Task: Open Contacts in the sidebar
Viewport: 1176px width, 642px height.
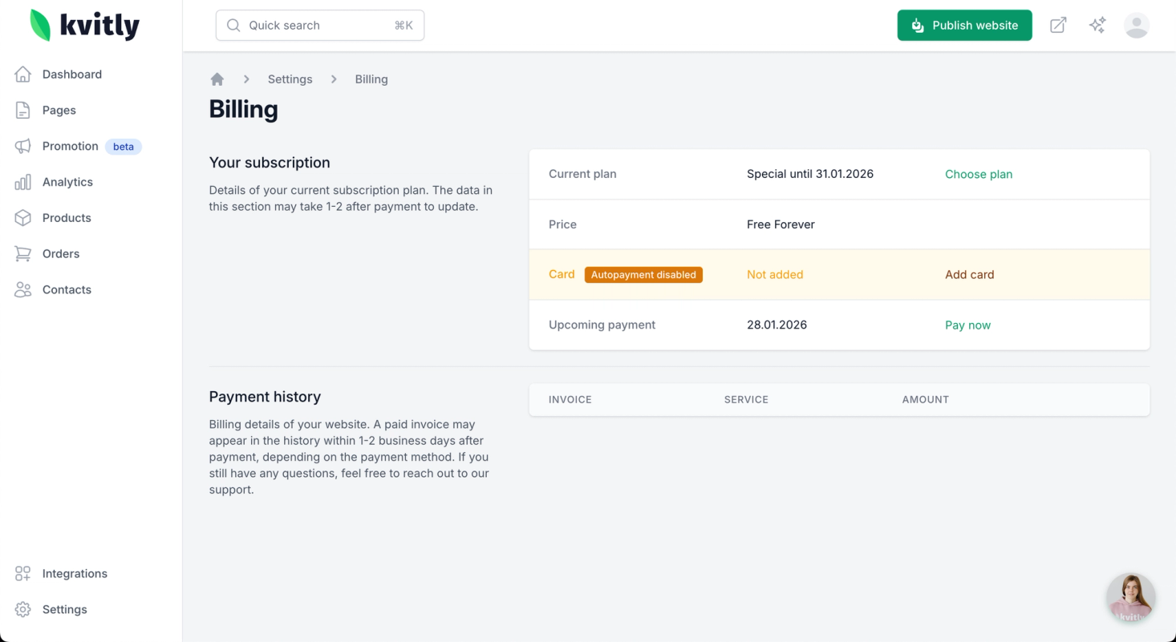Action: (67, 290)
